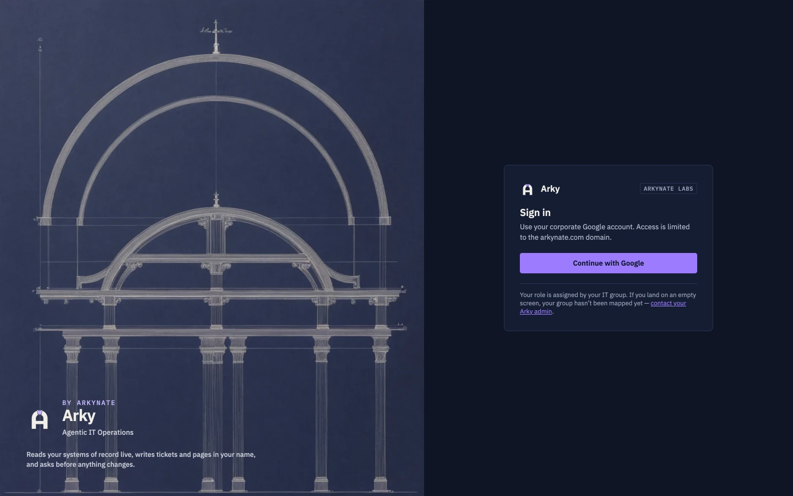The width and height of the screenshot is (793, 496).
Task: Click the Sign in heading
Action: click(535, 213)
